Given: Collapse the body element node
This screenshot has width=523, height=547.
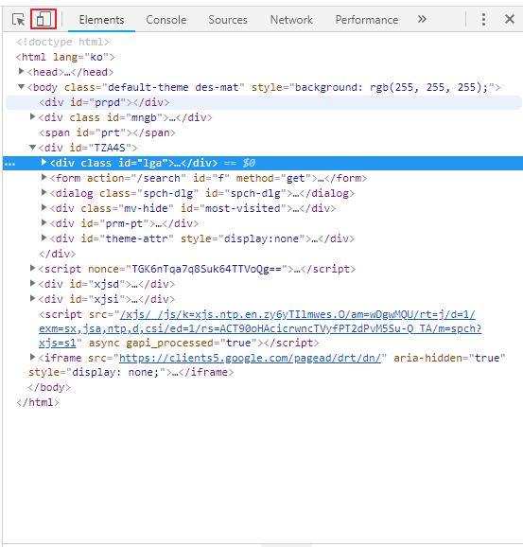Looking at the screenshot, I should pyautogui.click(x=21, y=86).
